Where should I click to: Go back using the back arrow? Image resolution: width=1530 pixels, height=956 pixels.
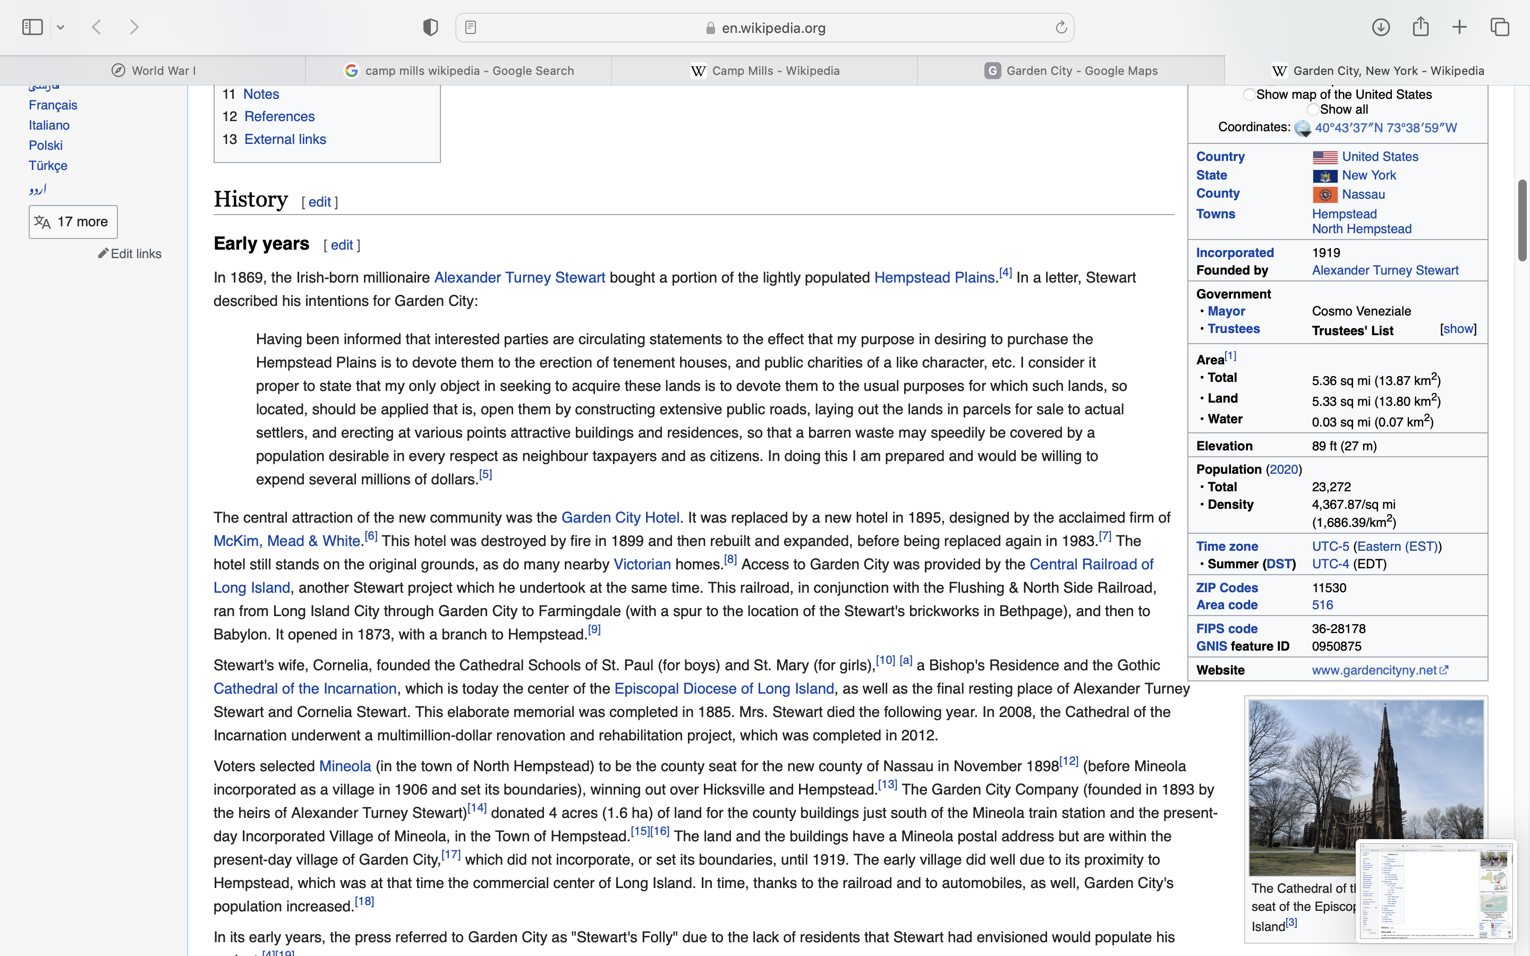point(97,27)
